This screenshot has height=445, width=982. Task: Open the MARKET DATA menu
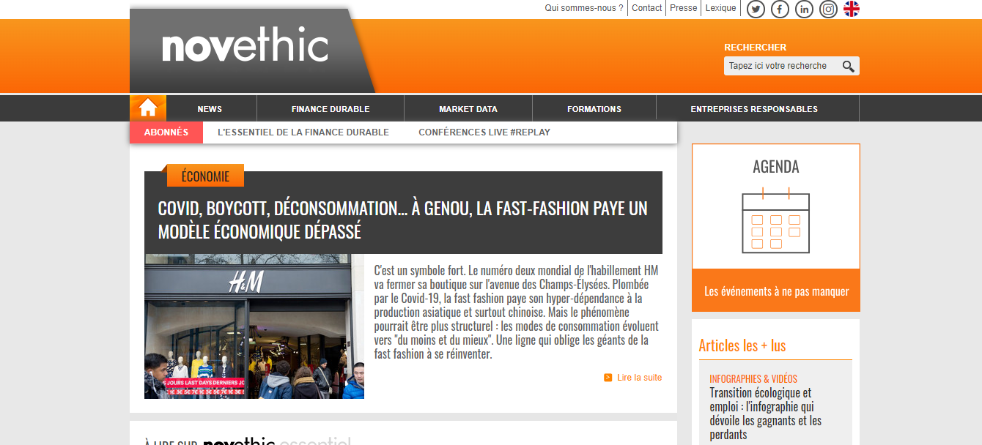pyautogui.click(x=468, y=109)
